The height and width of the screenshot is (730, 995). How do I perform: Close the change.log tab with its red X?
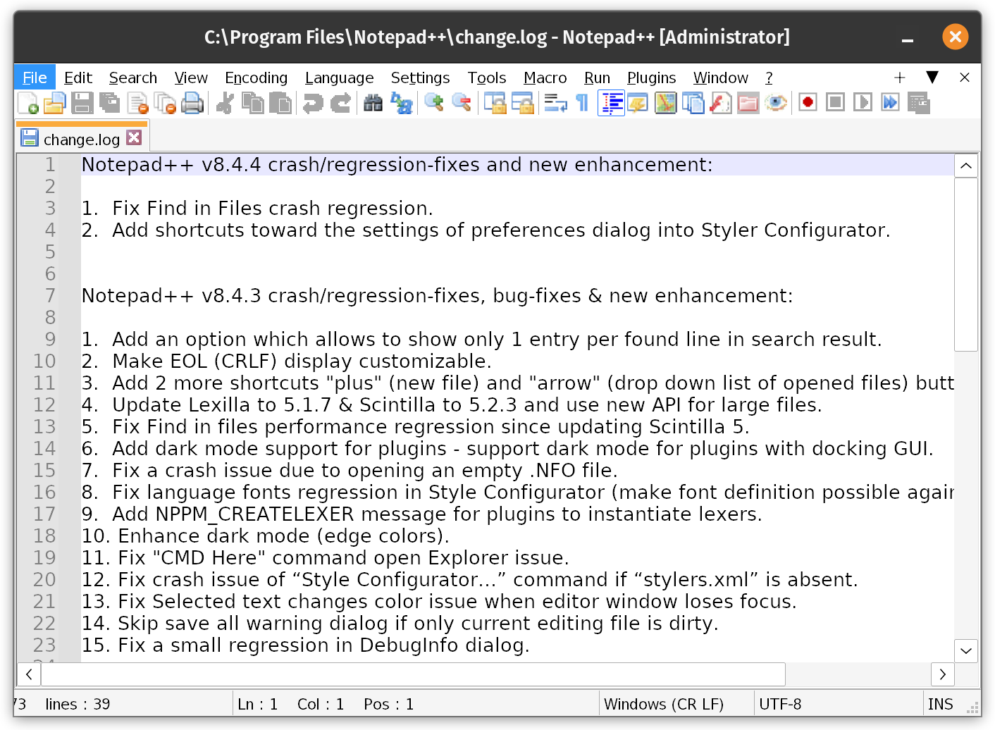click(x=134, y=137)
